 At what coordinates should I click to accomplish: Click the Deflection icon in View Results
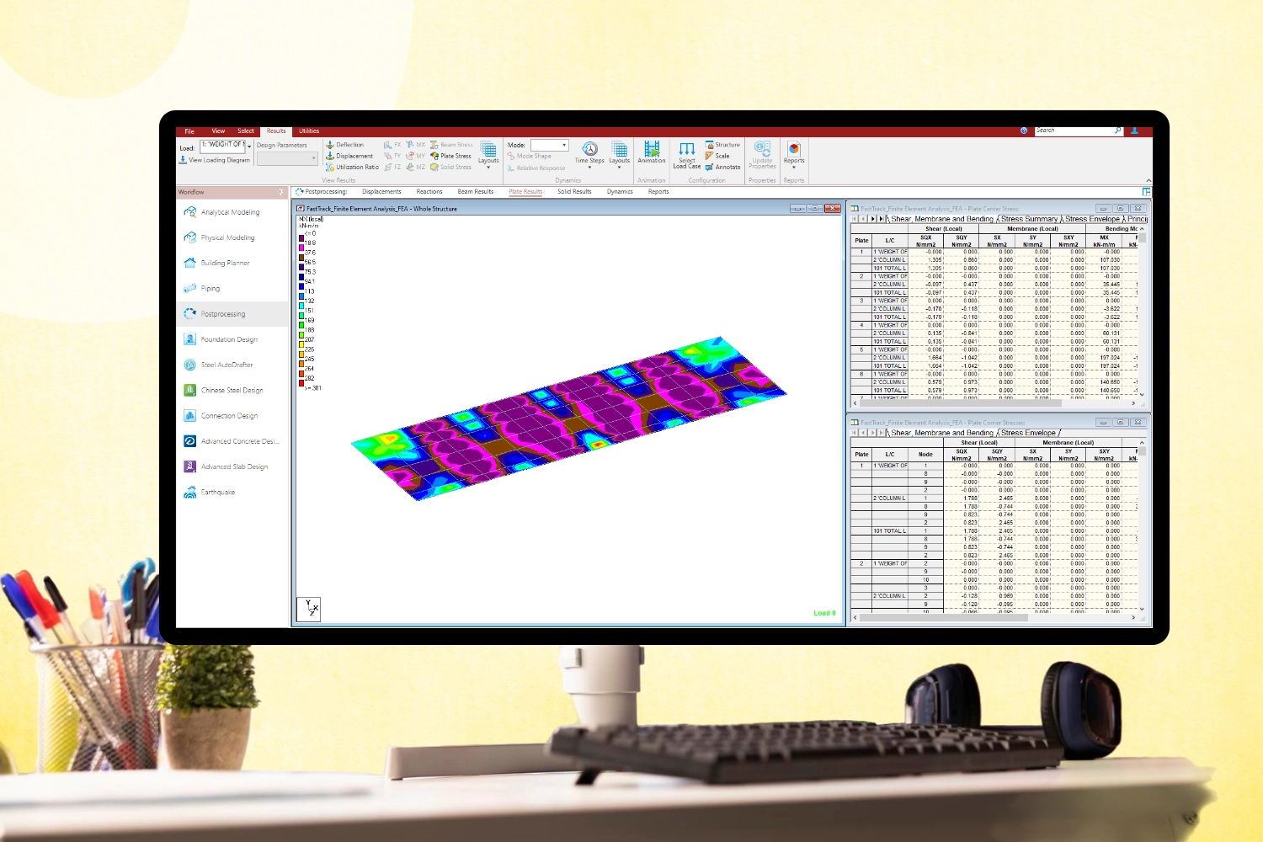pos(330,145)
